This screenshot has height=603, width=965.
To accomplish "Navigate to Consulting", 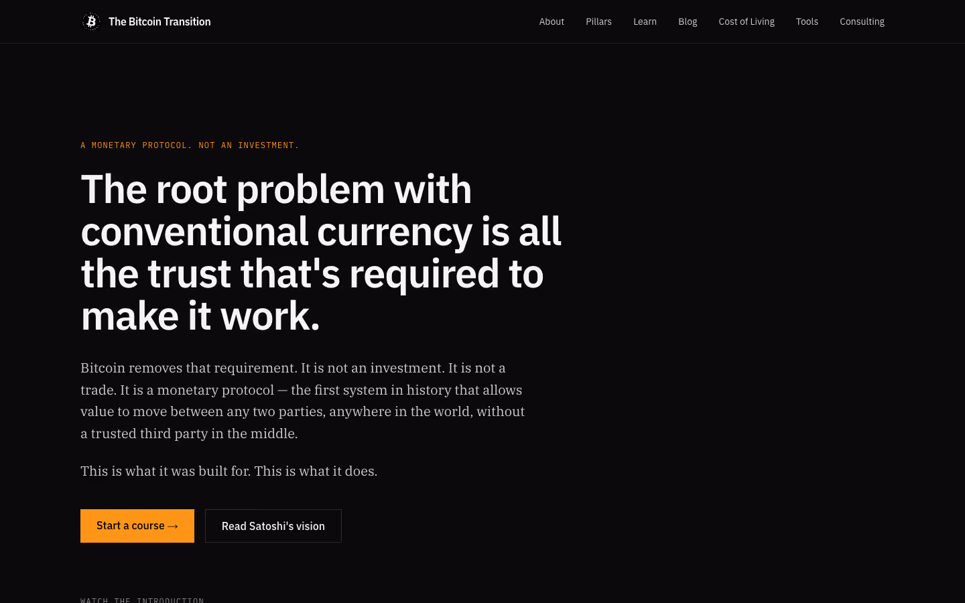I will point(862,21).
